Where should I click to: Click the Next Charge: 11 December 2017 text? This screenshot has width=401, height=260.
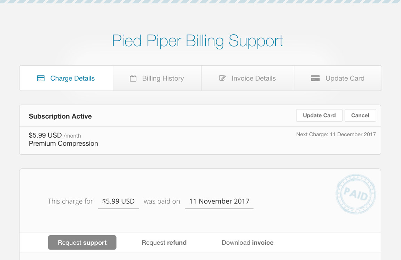[x=336, y=134]
